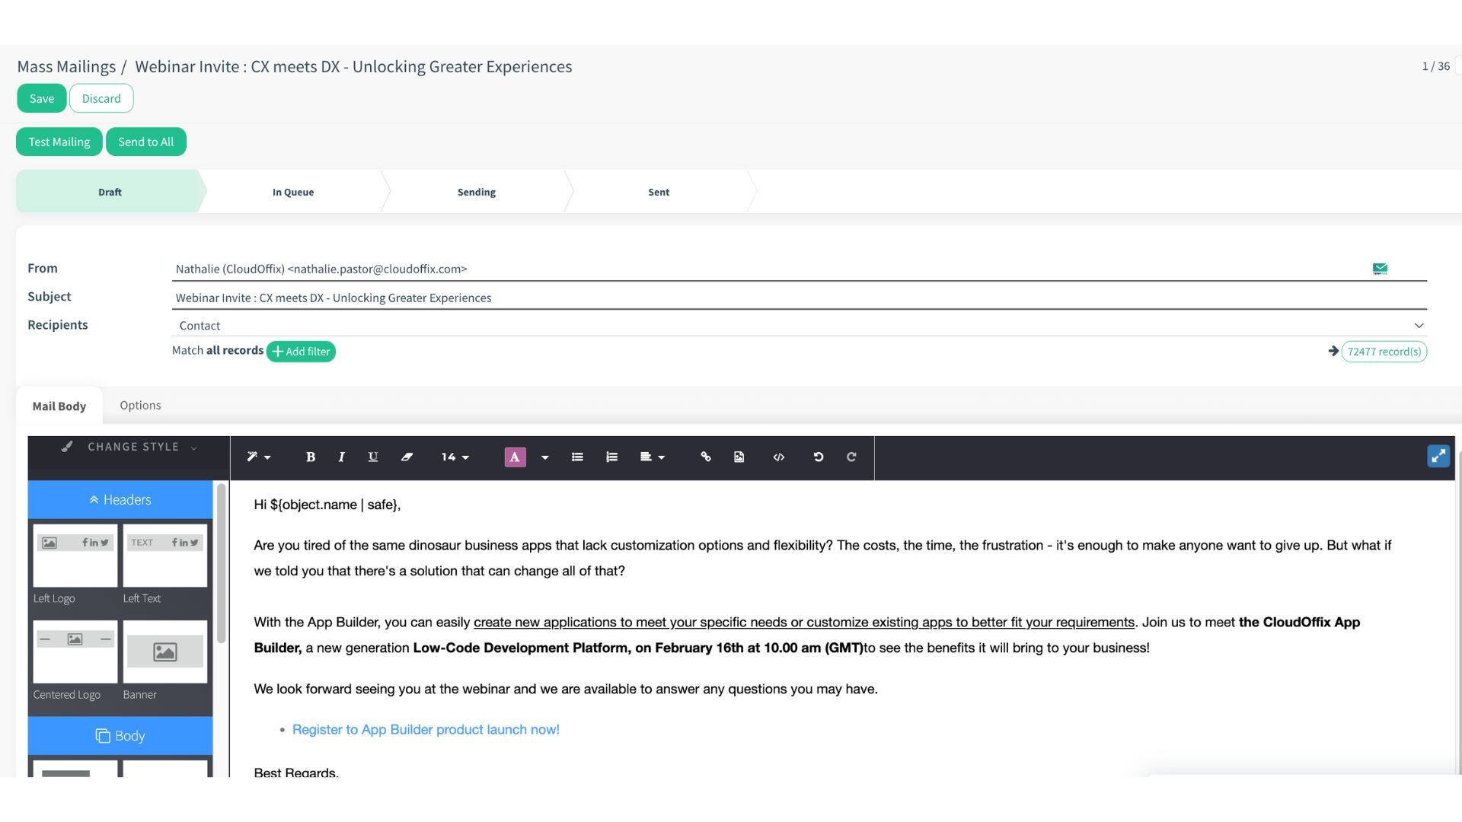
Task: Click the eraser remove-format icon
Action: [x=407, y=457]
